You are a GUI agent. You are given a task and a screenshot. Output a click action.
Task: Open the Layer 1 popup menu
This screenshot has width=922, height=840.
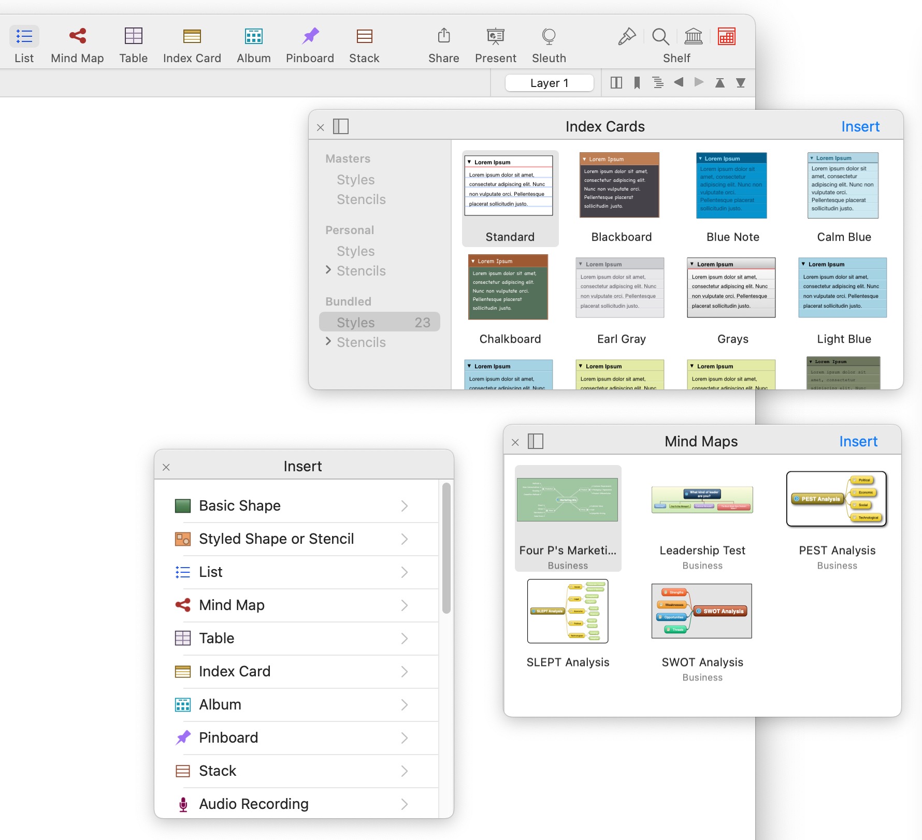549,83
